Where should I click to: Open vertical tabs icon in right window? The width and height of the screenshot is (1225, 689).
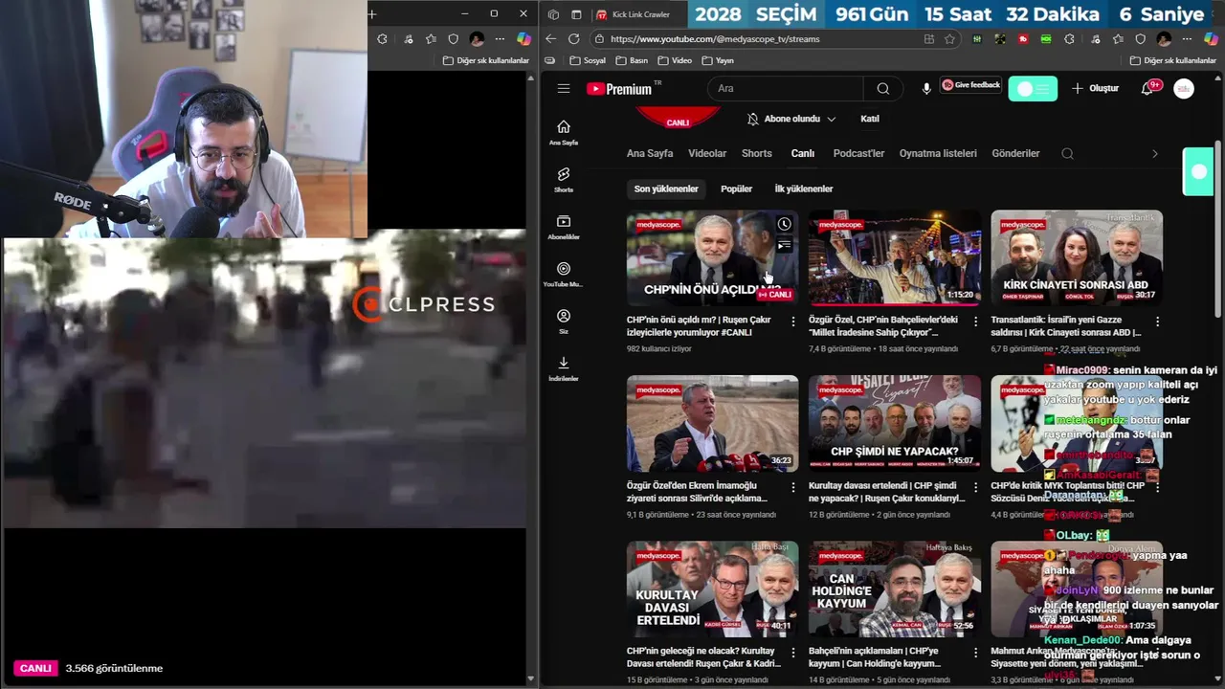pos(576,14)
